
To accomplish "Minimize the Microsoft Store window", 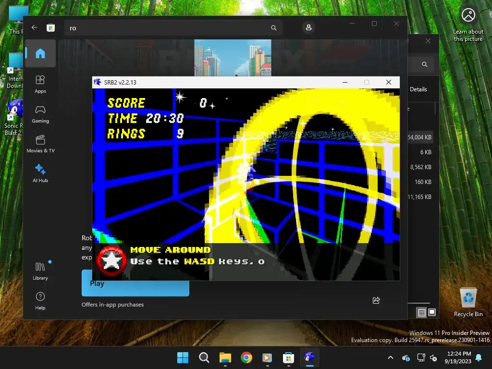I will click(x=352, y=24).
